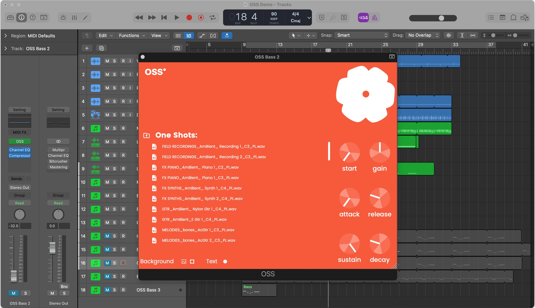The height and width of the screenshot is (308, 535).
Task: Click the attack knob in OSS plugin
Action: point(349,198)
